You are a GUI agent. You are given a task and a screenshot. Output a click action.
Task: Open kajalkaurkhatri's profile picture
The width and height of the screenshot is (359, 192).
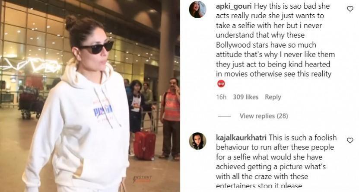[x=197, y=141]
